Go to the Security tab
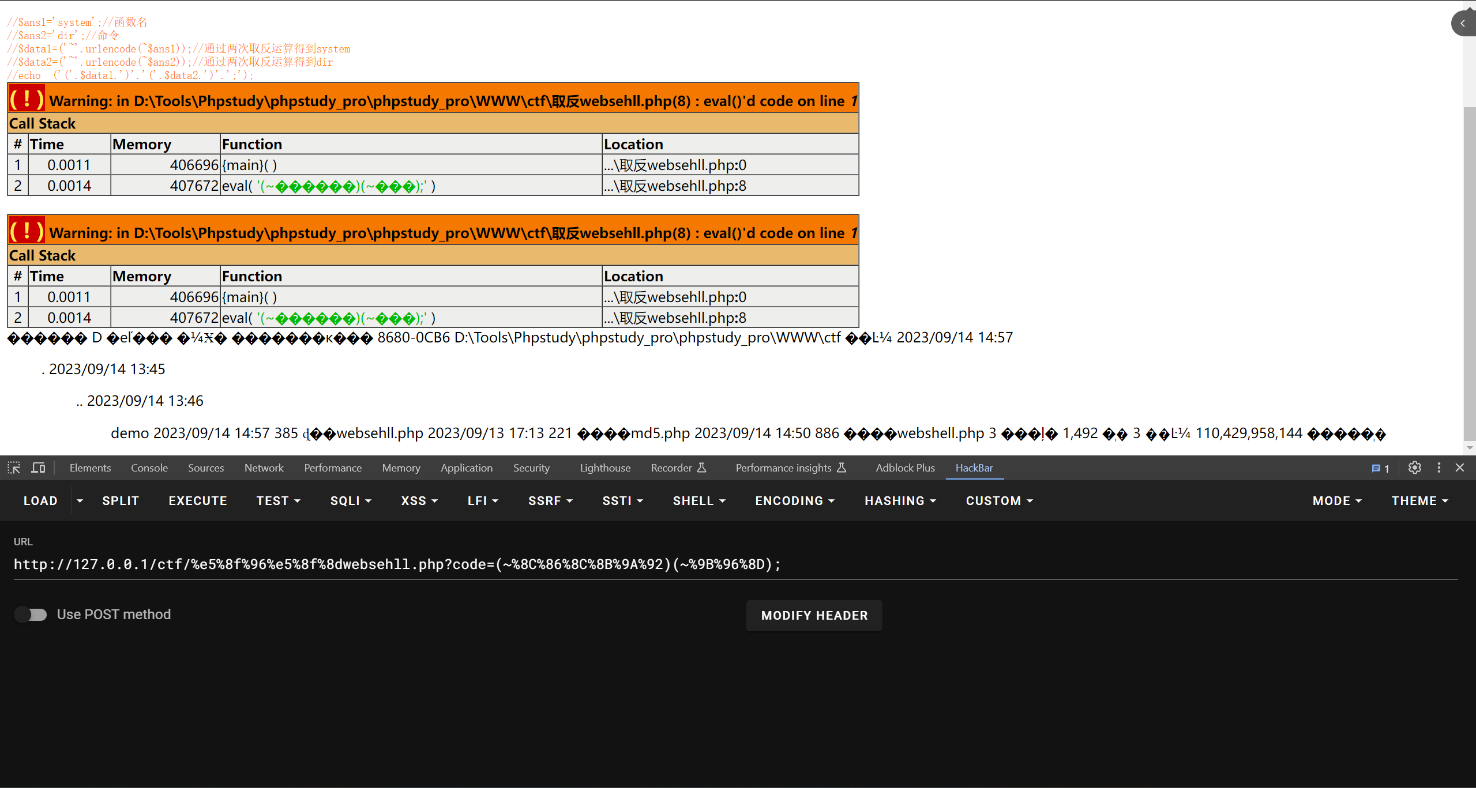Image resolution: width=1476 pixels, height=788 pixels. click(531, 468)
